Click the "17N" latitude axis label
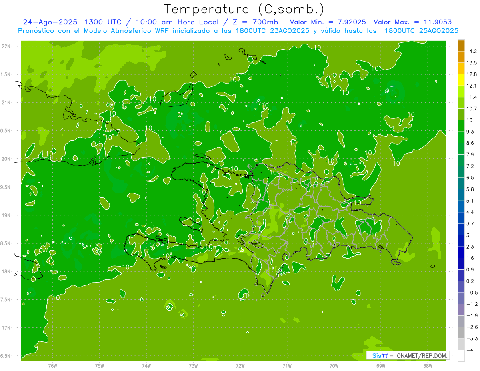The width and height of the screenshot is (480, 371). [x=7, y=328]
